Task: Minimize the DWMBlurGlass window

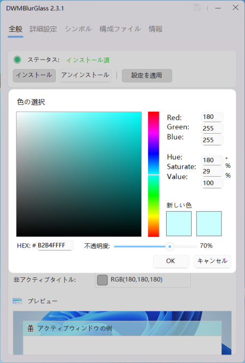Action: 218,8
